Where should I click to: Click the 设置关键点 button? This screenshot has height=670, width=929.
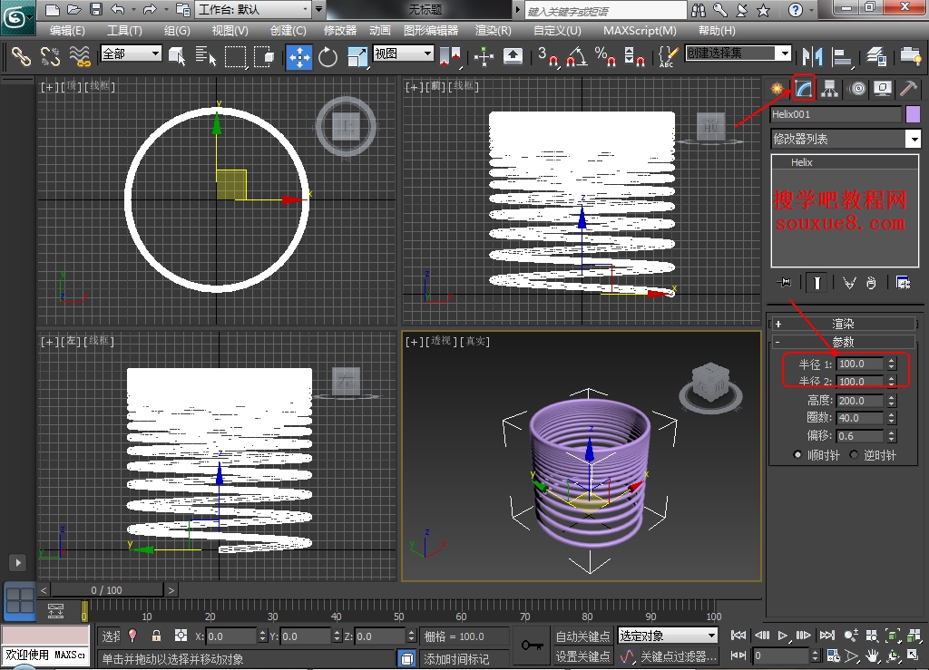click(x=582, y=656)
